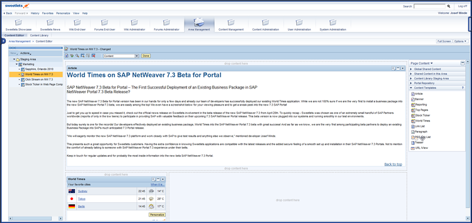Click the fourth editor toolbar icon
The width and height of the screenshot is (472, 223).
pyautogui.click(x=83, y=55)
